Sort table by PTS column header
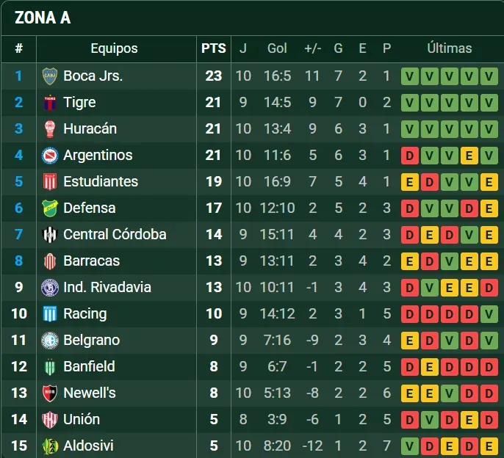 213,48
